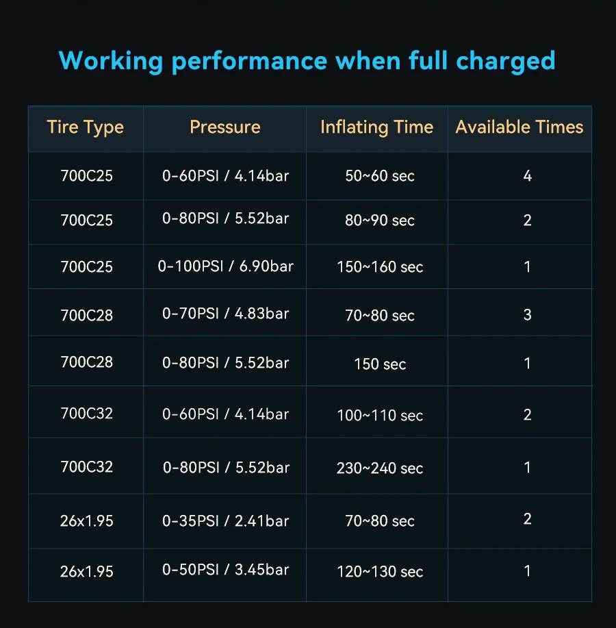
Task: Click the 80~90 sec inflating time cell
Action: tap(380, 221)
